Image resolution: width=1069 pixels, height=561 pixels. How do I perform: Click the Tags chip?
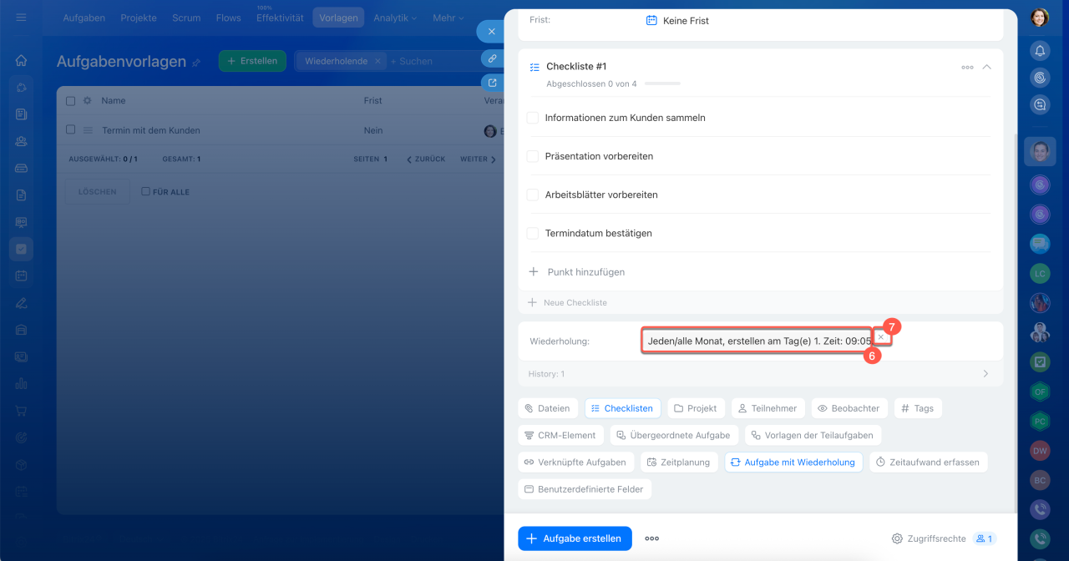[x=918, y=408]
